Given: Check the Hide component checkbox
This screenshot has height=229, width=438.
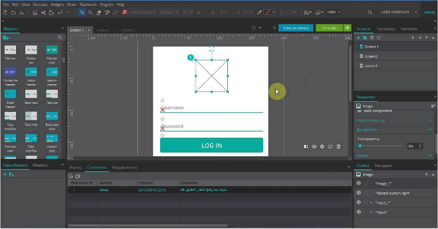Looking at the screenshot, I should pyautogui.click(x=359, y=111).
